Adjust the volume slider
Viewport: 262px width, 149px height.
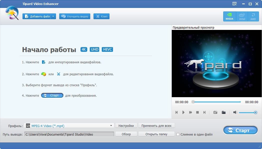tap(248, 113)
